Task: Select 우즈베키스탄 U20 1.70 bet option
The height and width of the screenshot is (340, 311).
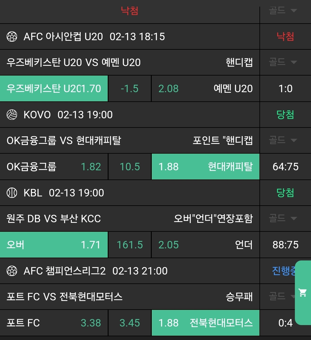Action: click(x=54, y=88)
